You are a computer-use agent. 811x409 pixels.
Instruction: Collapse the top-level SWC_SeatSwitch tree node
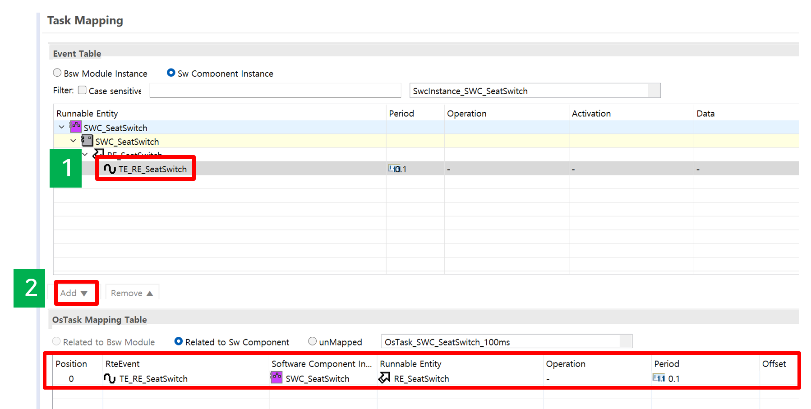coord(62,127)
